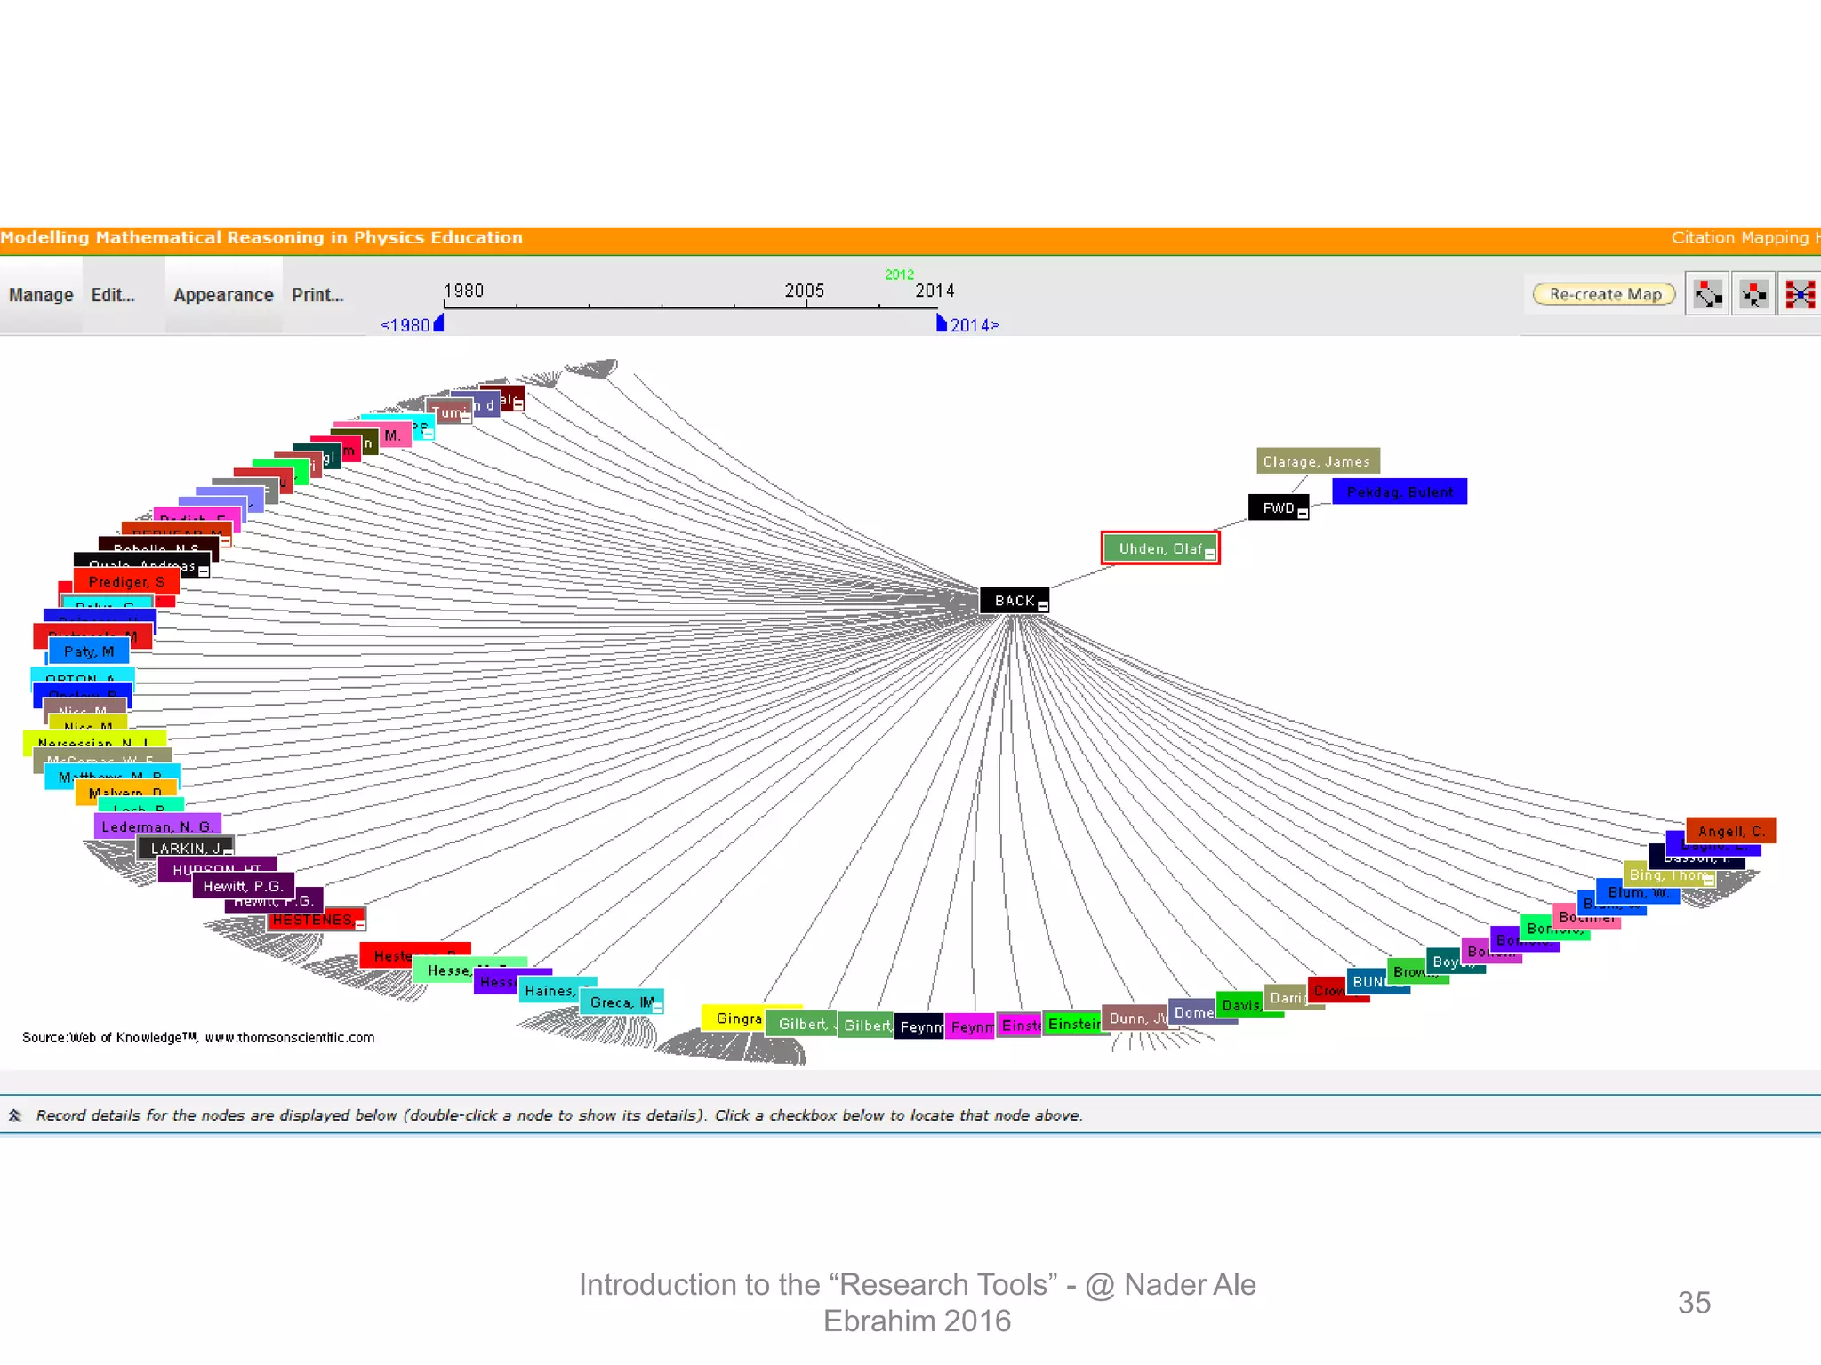
Task: Toggle minus box on Uhden, Olaf node
Action: pyautogui.click(x=1209, y=554)
